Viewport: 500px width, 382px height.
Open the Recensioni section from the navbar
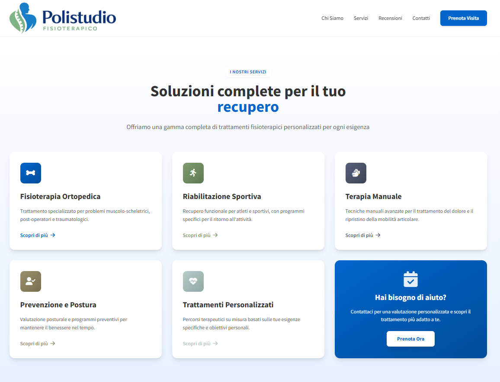pyautogui.click(x=390, y=18)
